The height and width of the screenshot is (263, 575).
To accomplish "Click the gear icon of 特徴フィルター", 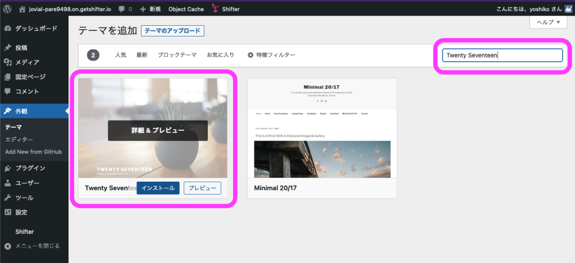I will point(250,55).
